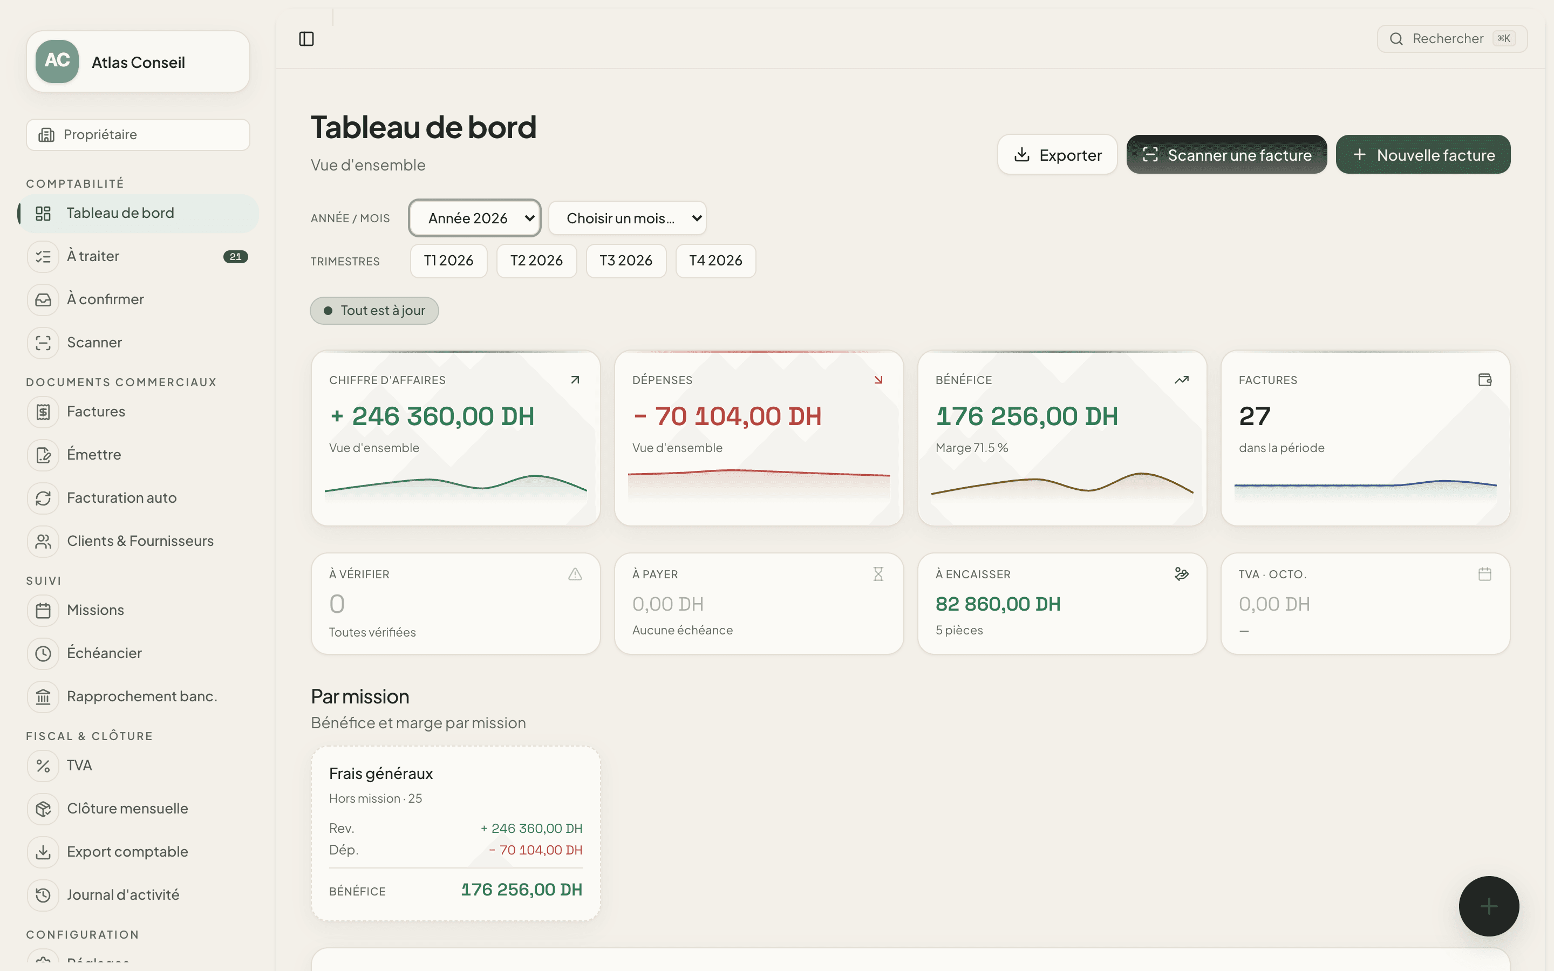The width and height of the screenshot is (1554, 971).
Task: Click down arrow icon on Dépenses card
Action: (x=878, y=380)
